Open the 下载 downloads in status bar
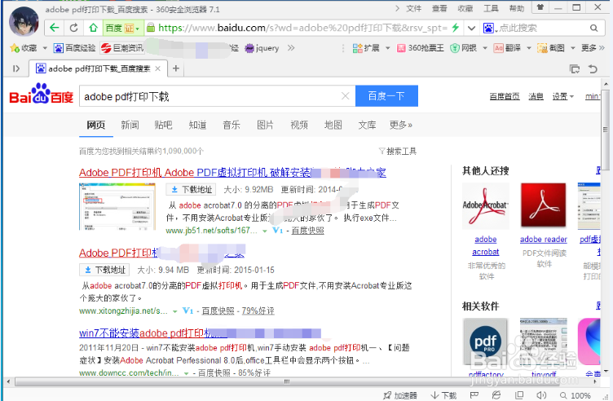The height and width of the screenshot is (401, 613). 443,395
